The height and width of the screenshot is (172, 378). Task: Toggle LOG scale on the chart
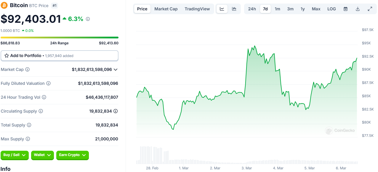(331, 9)
